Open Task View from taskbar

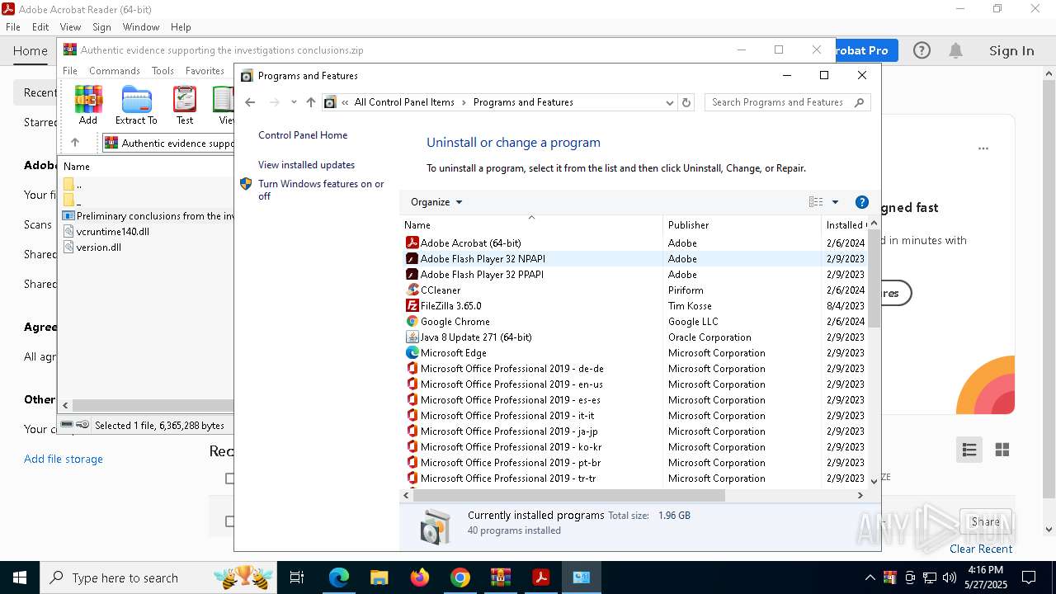(297, 577)
